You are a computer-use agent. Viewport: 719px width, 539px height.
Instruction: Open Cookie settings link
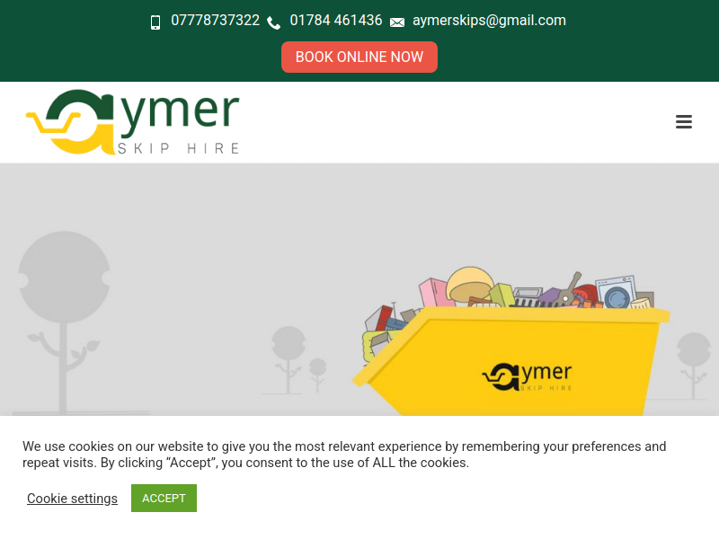(72, 499)
